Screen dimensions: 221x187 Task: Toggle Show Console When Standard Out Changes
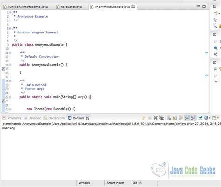[x=187, y=118]
